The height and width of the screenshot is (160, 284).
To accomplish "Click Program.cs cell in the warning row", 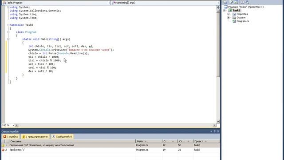I will pos(142,145).
